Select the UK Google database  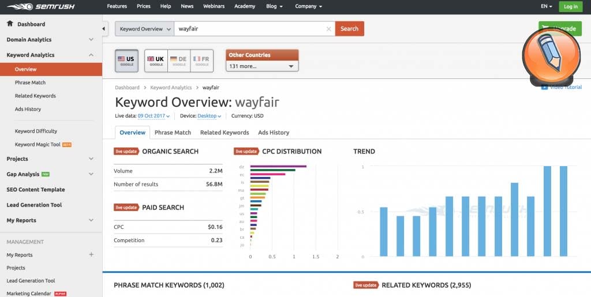(x=156, y=61)
